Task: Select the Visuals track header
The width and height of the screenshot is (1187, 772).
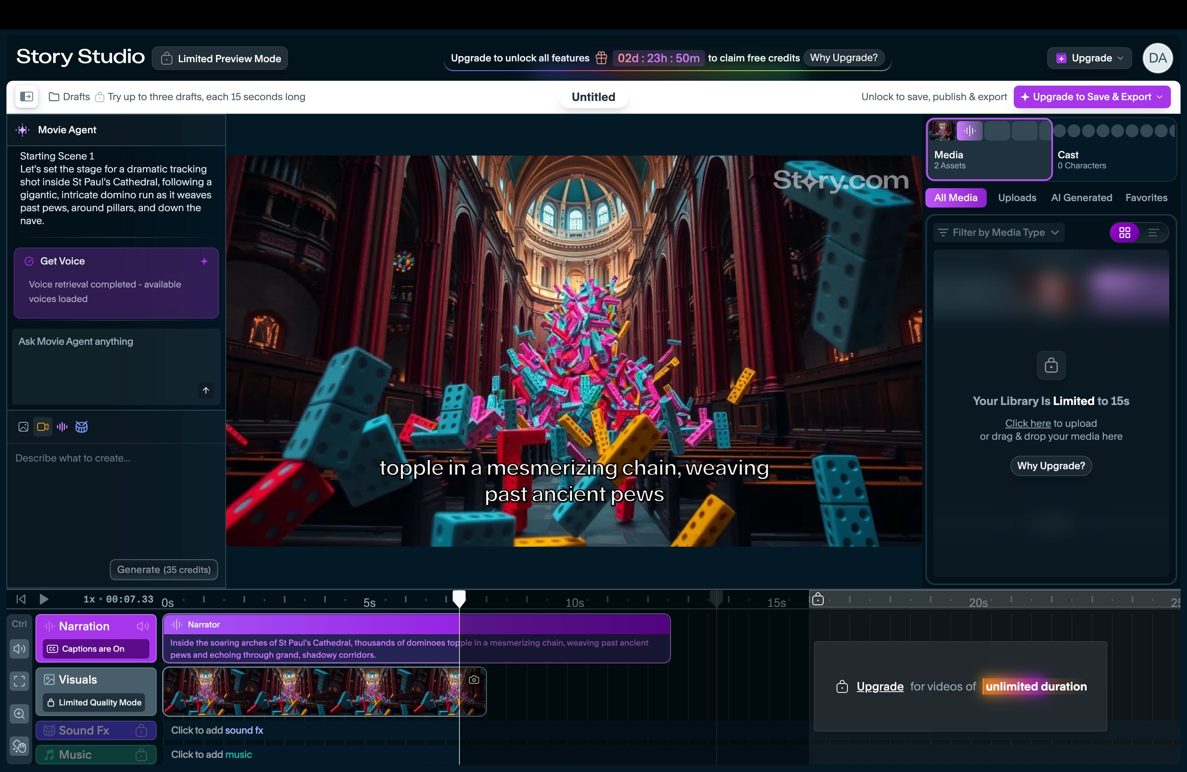Action: tap(96, 692)
